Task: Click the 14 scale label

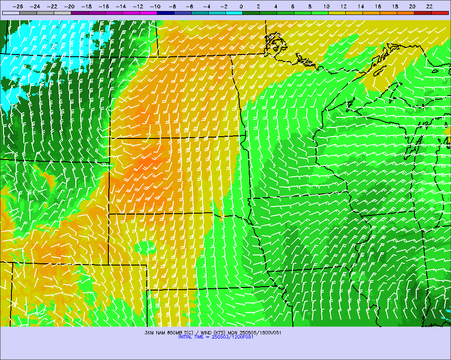Action: point(361,6)
